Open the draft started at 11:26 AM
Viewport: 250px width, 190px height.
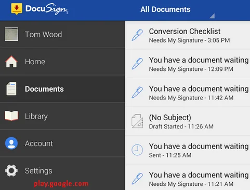[188, 122]
